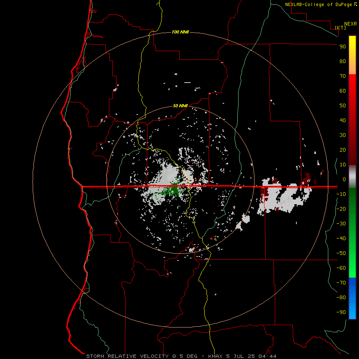Click the STORM RELATIVE VELOCITY caption text

pyautogui.click(x=127, y=356)
